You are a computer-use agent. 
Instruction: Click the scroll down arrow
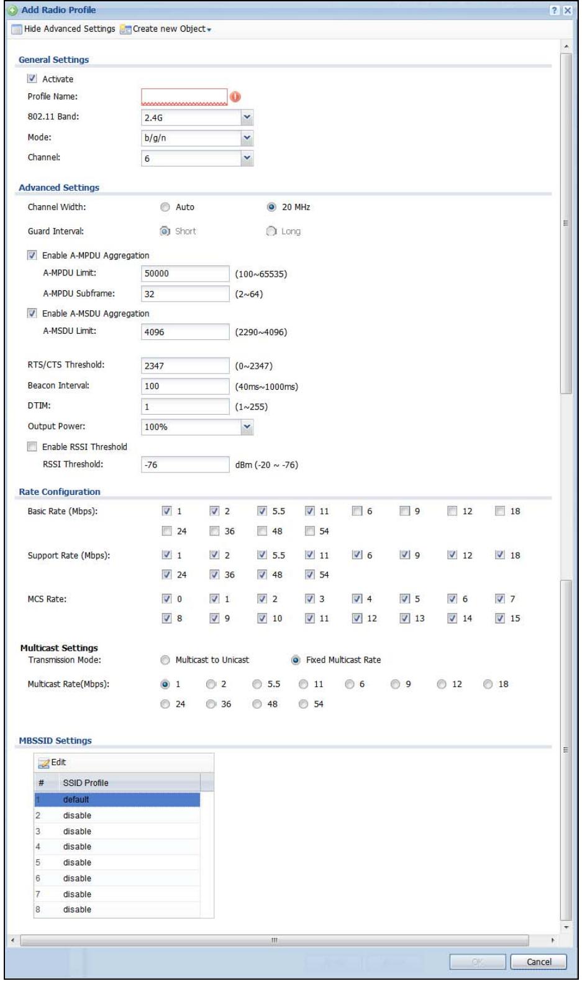click(566, 927)
